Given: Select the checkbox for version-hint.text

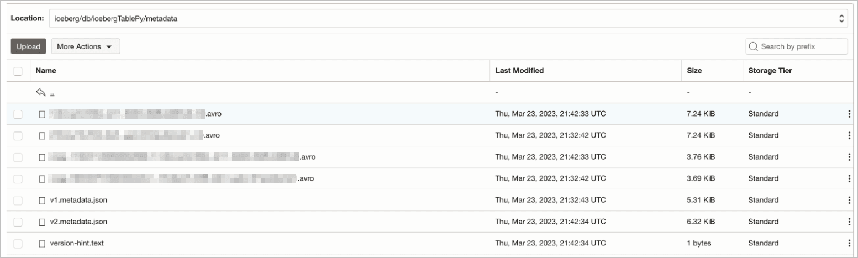Looking at the screenshot, I should pos(18,243).
